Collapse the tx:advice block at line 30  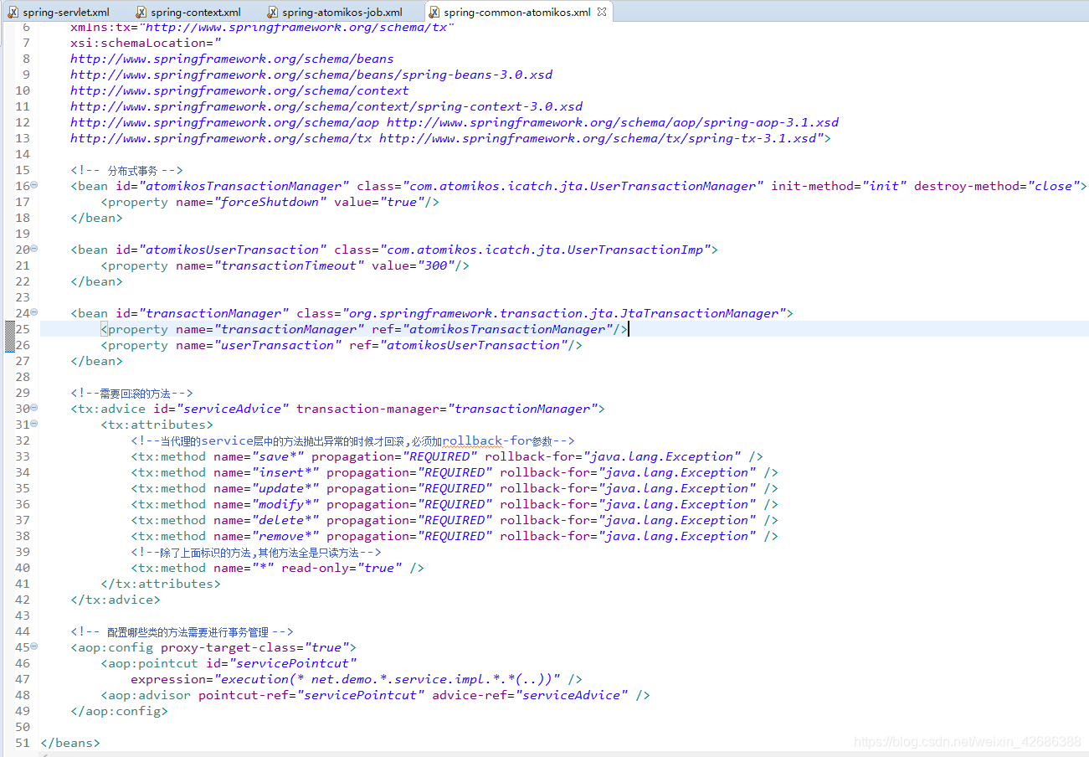(34, 409)
